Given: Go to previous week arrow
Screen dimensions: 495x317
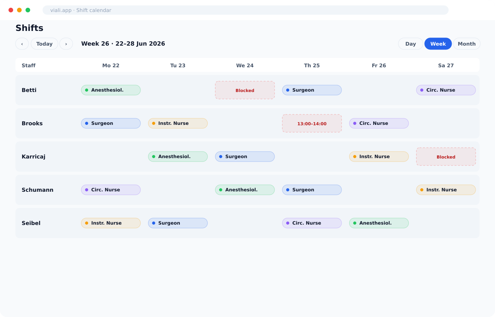Looking at the screenshot, I should click(22, 44).
